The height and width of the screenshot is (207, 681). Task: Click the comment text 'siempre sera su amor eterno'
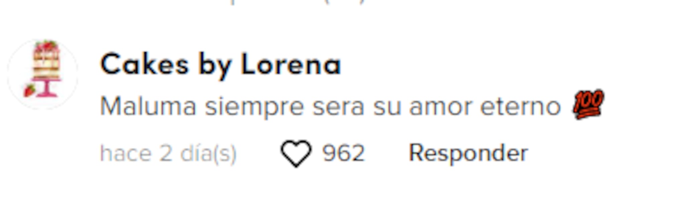click(382, 107)
